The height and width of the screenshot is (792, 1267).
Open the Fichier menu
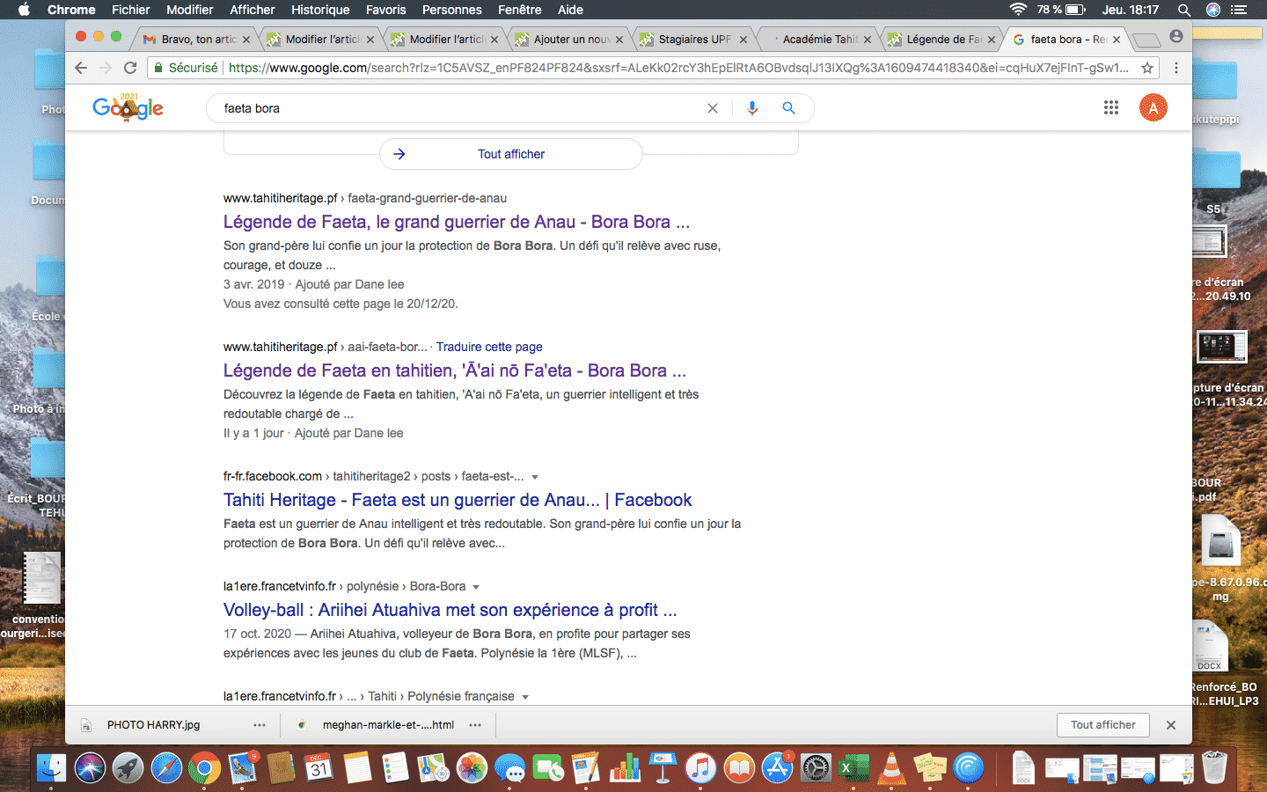130,10
